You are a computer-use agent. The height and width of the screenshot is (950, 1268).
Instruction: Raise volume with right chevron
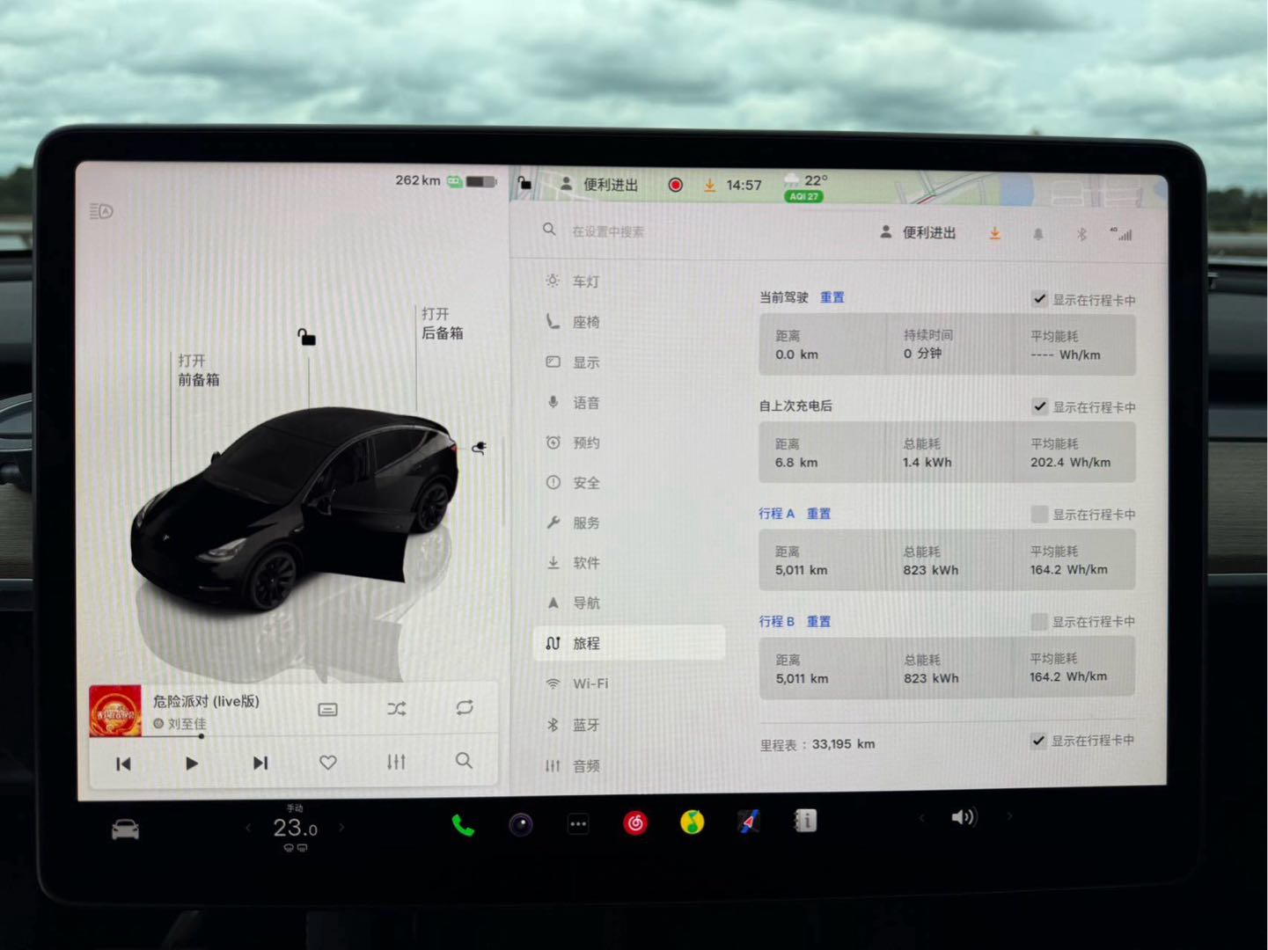tap(1009, 816)
